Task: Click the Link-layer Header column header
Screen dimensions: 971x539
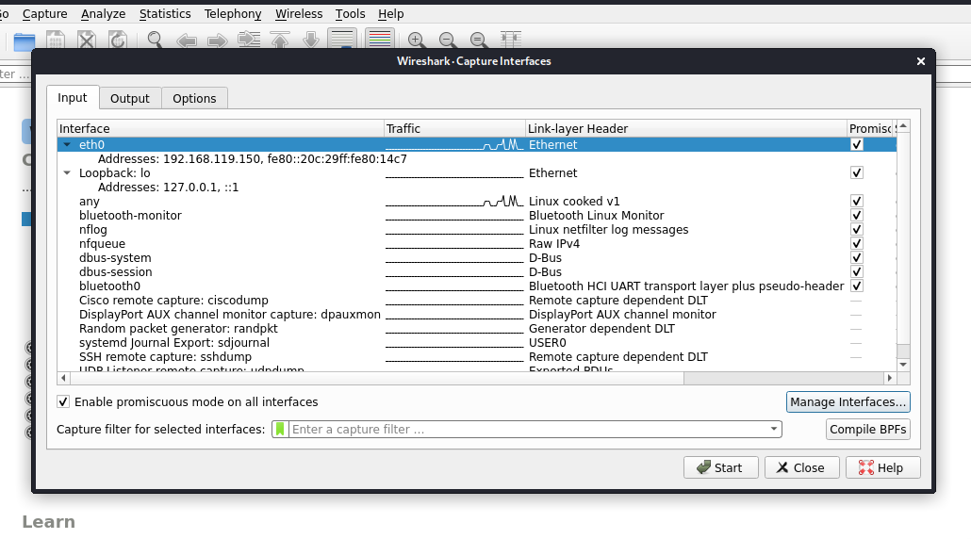Action: [x=686, y=128]
